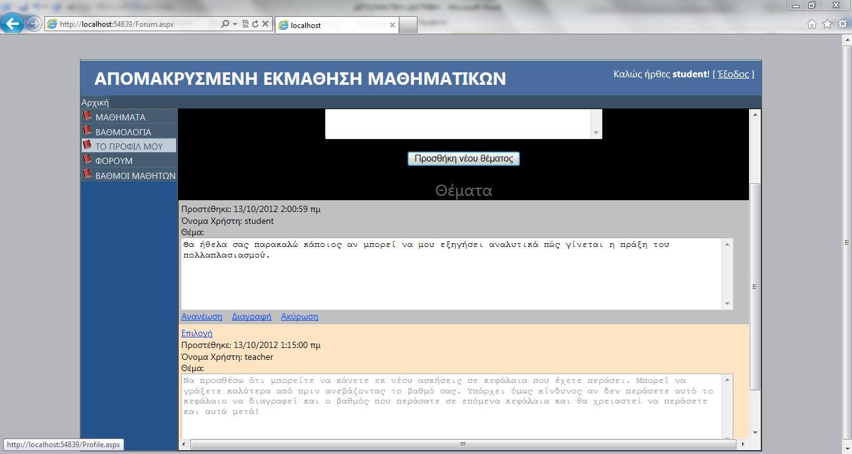Click the browser Forward arrow button
Screen dimensions: 852x454
coord(34,24)
